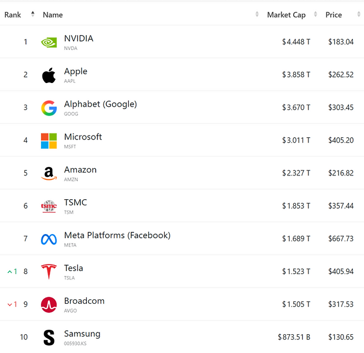Click the Microsoft logo icon

49,141
